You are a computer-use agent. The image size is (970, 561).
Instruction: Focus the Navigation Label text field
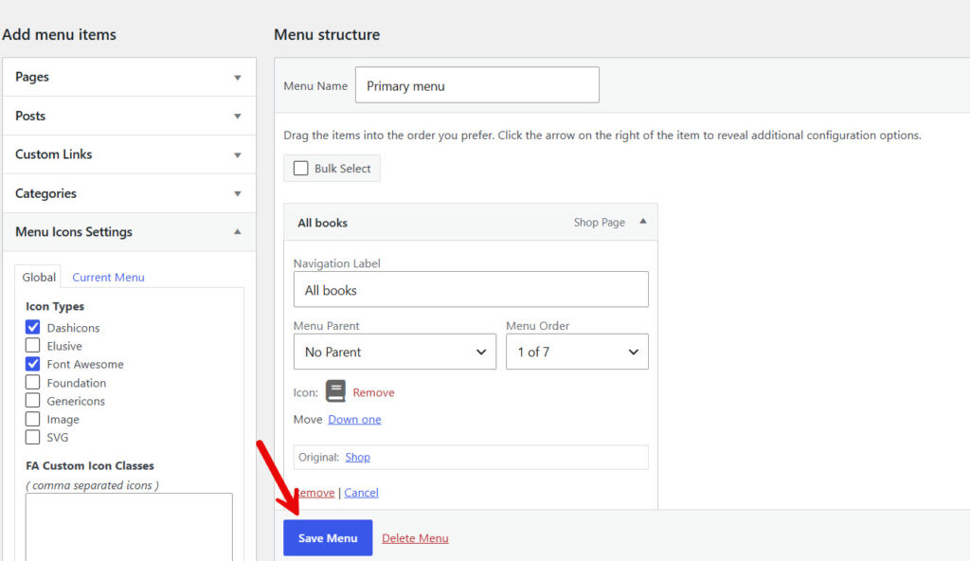[471, 289]
